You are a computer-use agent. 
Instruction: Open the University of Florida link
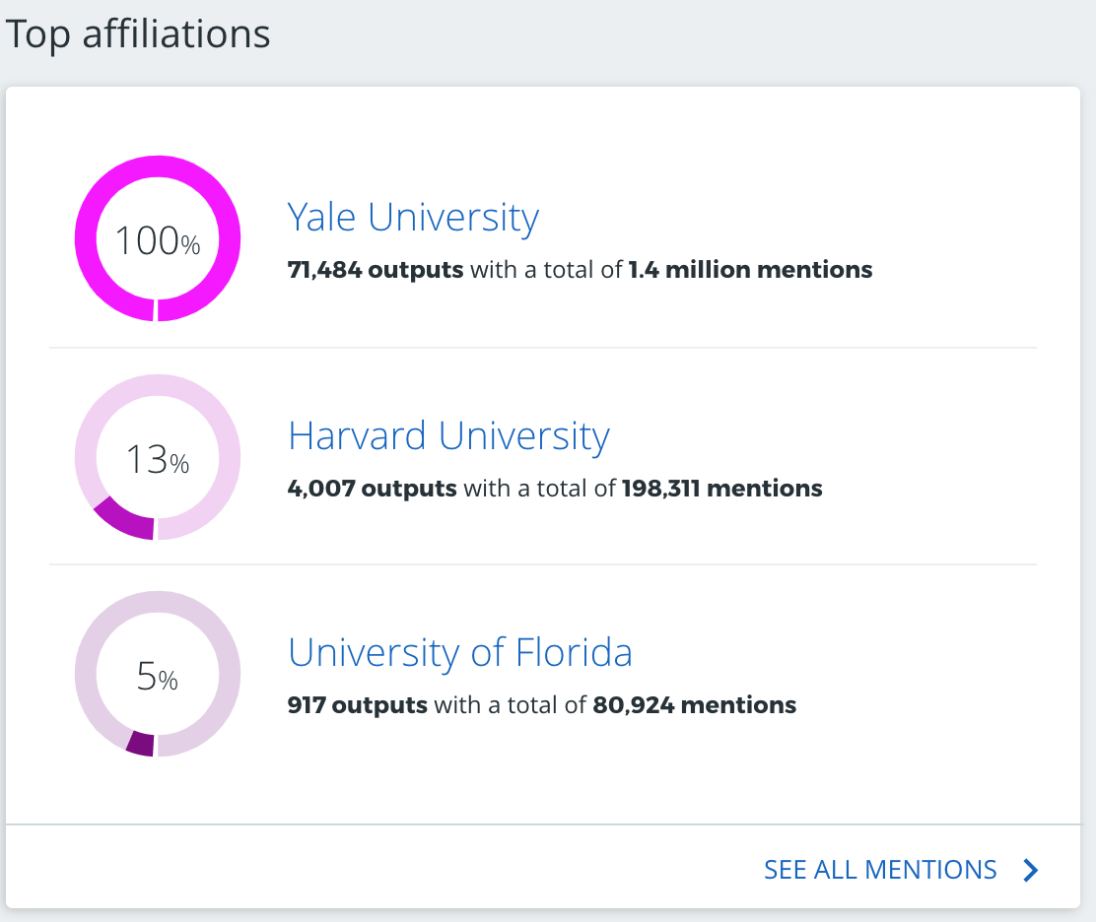pos(460,652)
